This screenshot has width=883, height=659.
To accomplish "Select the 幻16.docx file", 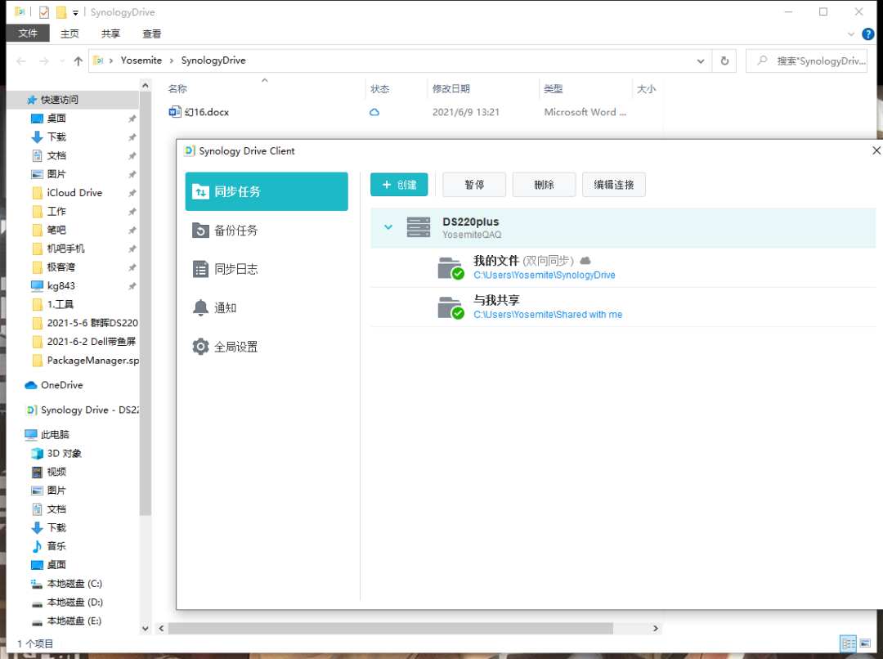I will point(206,112).
